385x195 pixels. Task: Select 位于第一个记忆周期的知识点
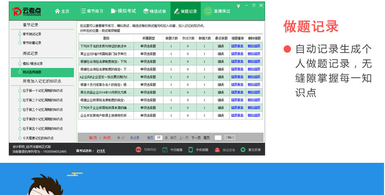[42, 91]
